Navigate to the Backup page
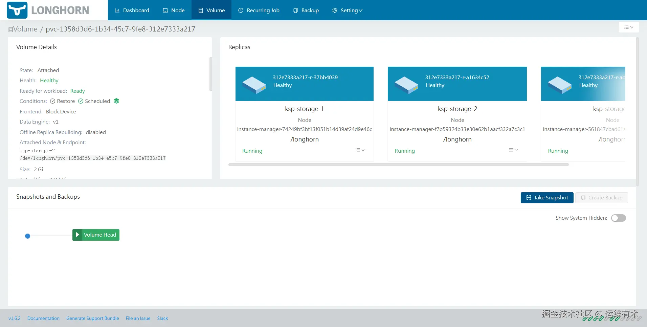 (306, 10)
